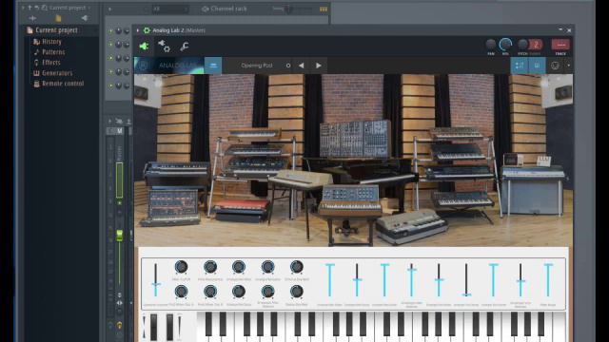
Task: Click the master volume slider left of knobs
Action: (156, 280)
